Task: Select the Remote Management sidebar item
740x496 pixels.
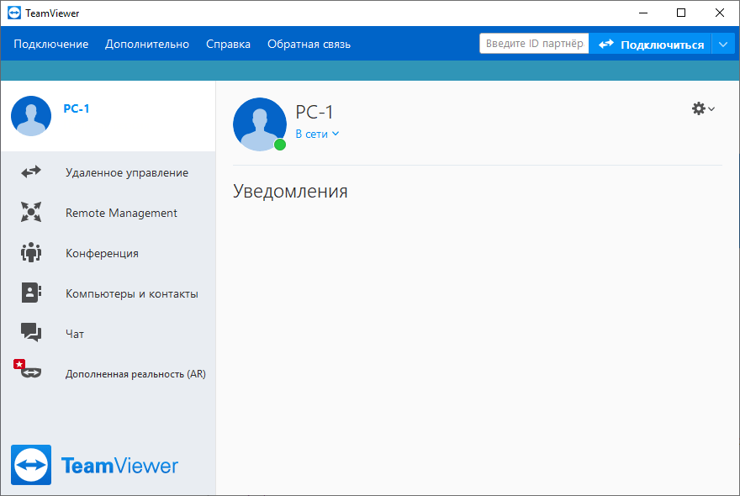Action: (x=108, y=213)
